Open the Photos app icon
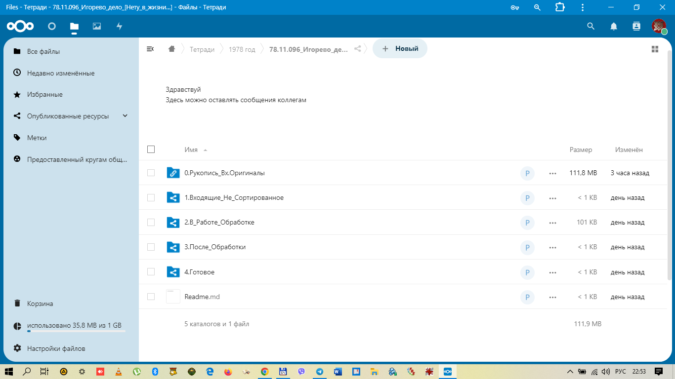The width and height of the screenshot is (675, 379). [x=97, y=26]
